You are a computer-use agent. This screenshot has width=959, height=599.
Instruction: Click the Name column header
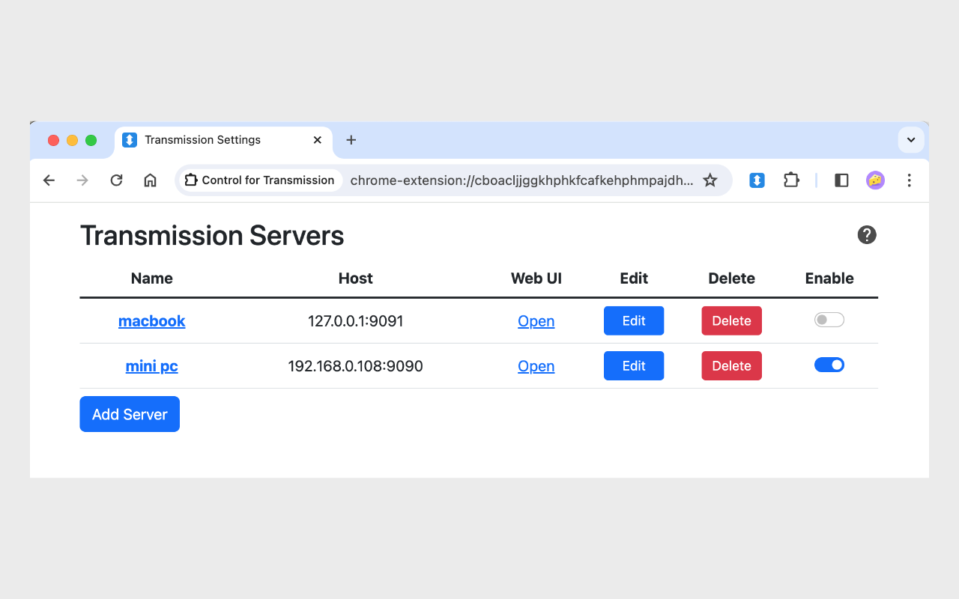pos(152,279)
